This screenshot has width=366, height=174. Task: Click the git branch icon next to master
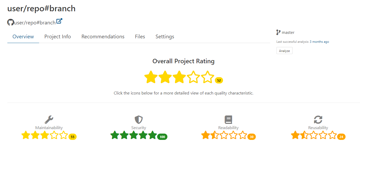tap(278, 33)
